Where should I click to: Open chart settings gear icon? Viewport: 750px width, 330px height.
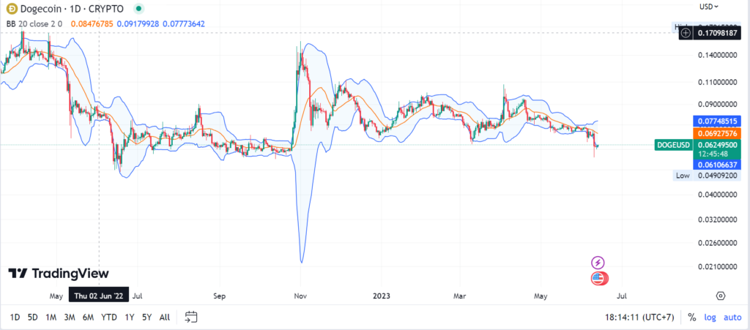pos(721,296)
